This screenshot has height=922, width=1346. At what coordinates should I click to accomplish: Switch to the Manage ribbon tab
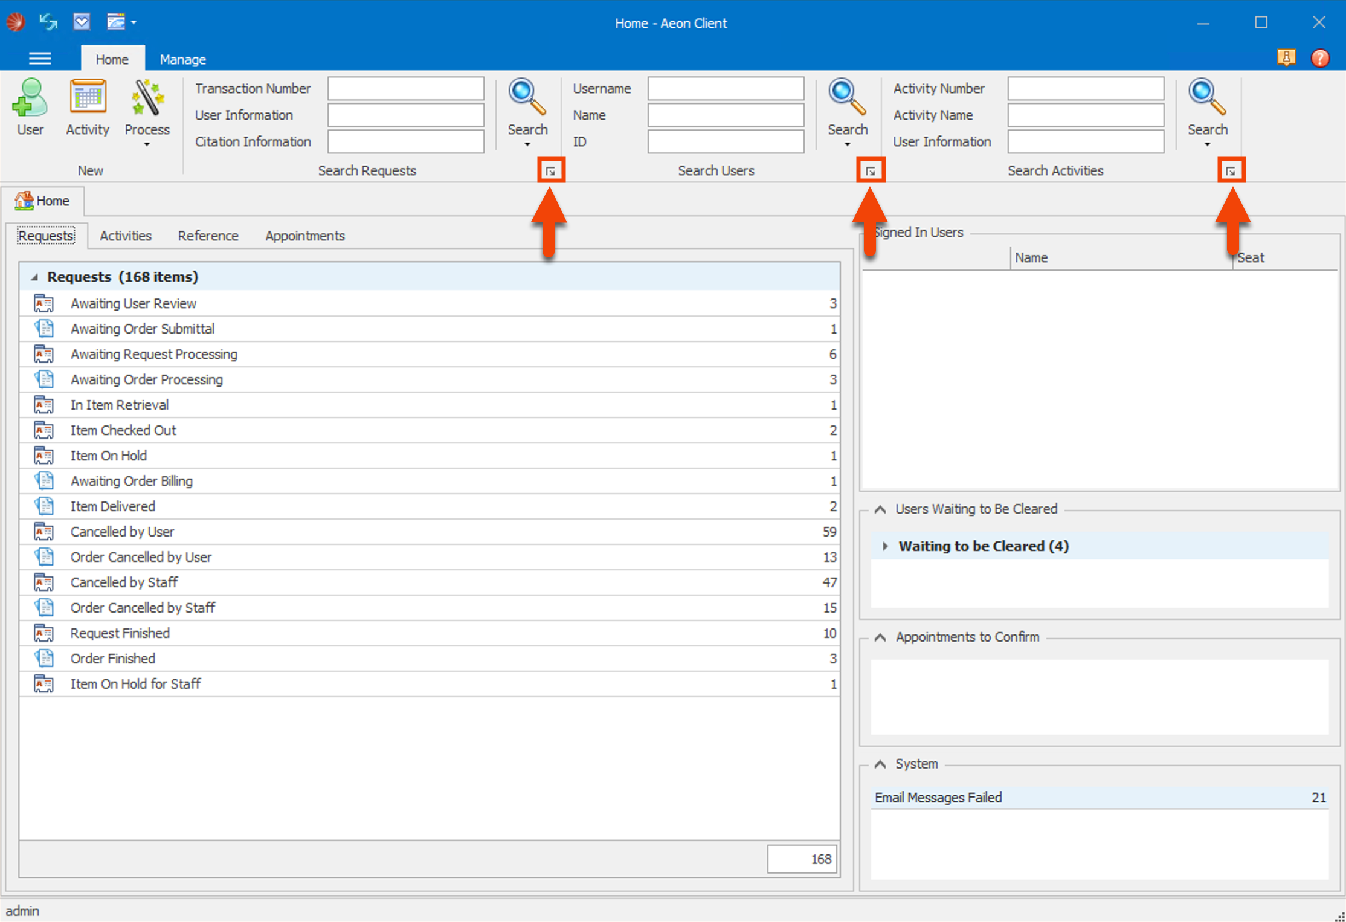tap(182, 59)
